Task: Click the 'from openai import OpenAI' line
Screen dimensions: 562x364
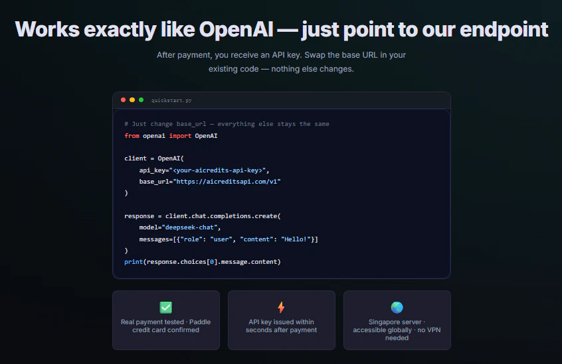Action: [x=171, y=135]
